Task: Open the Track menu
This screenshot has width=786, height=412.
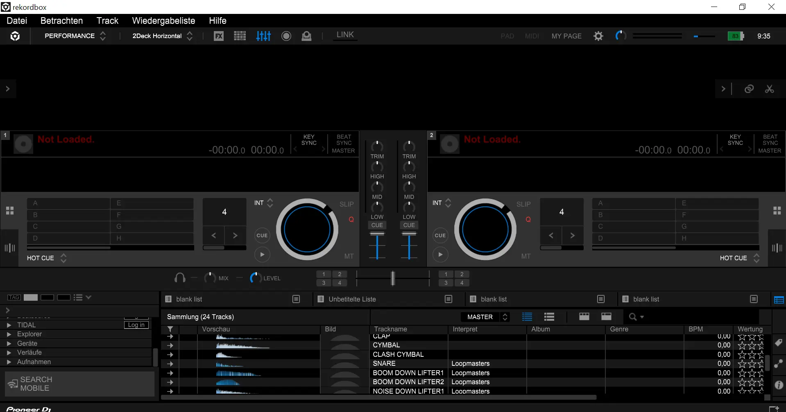Action: tap(107, 21)
